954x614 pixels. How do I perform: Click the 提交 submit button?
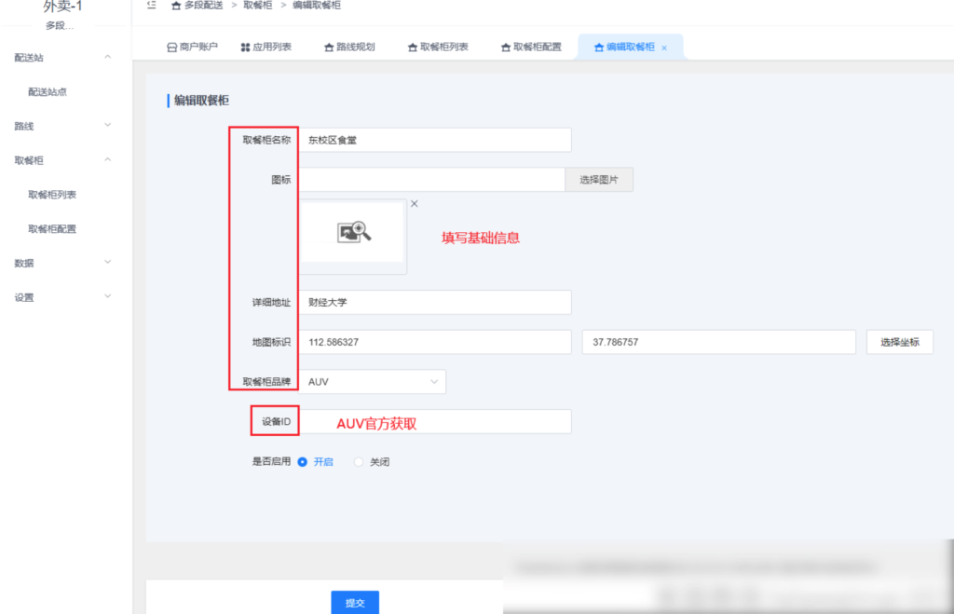[354, 603]
